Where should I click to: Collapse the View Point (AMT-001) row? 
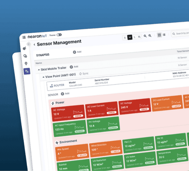click(x=43, y=77)
